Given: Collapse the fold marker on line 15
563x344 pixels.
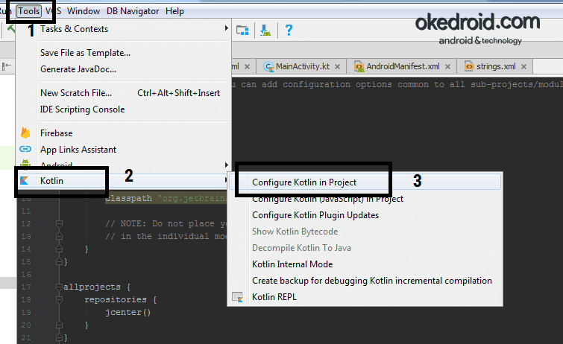Looking at the screenshot, I should (x=59, y=262).
